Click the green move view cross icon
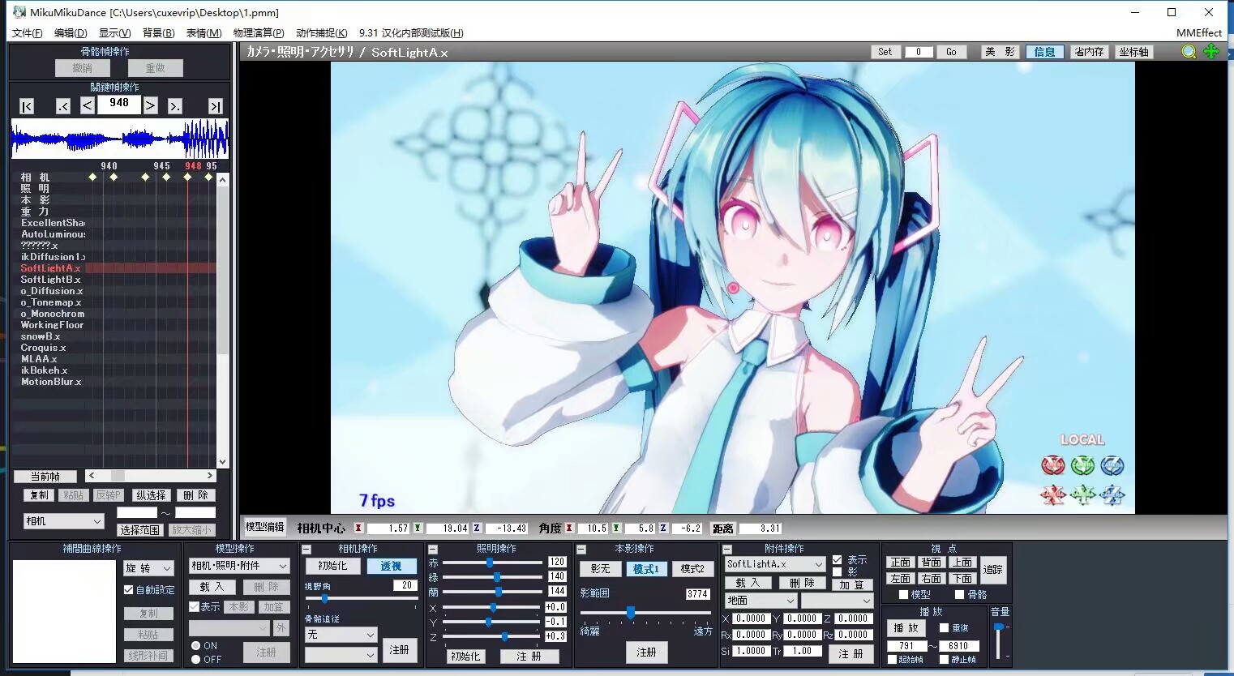Image resolution: width=1234 pixels, height=676 pixels. [x=1211, y=52]
